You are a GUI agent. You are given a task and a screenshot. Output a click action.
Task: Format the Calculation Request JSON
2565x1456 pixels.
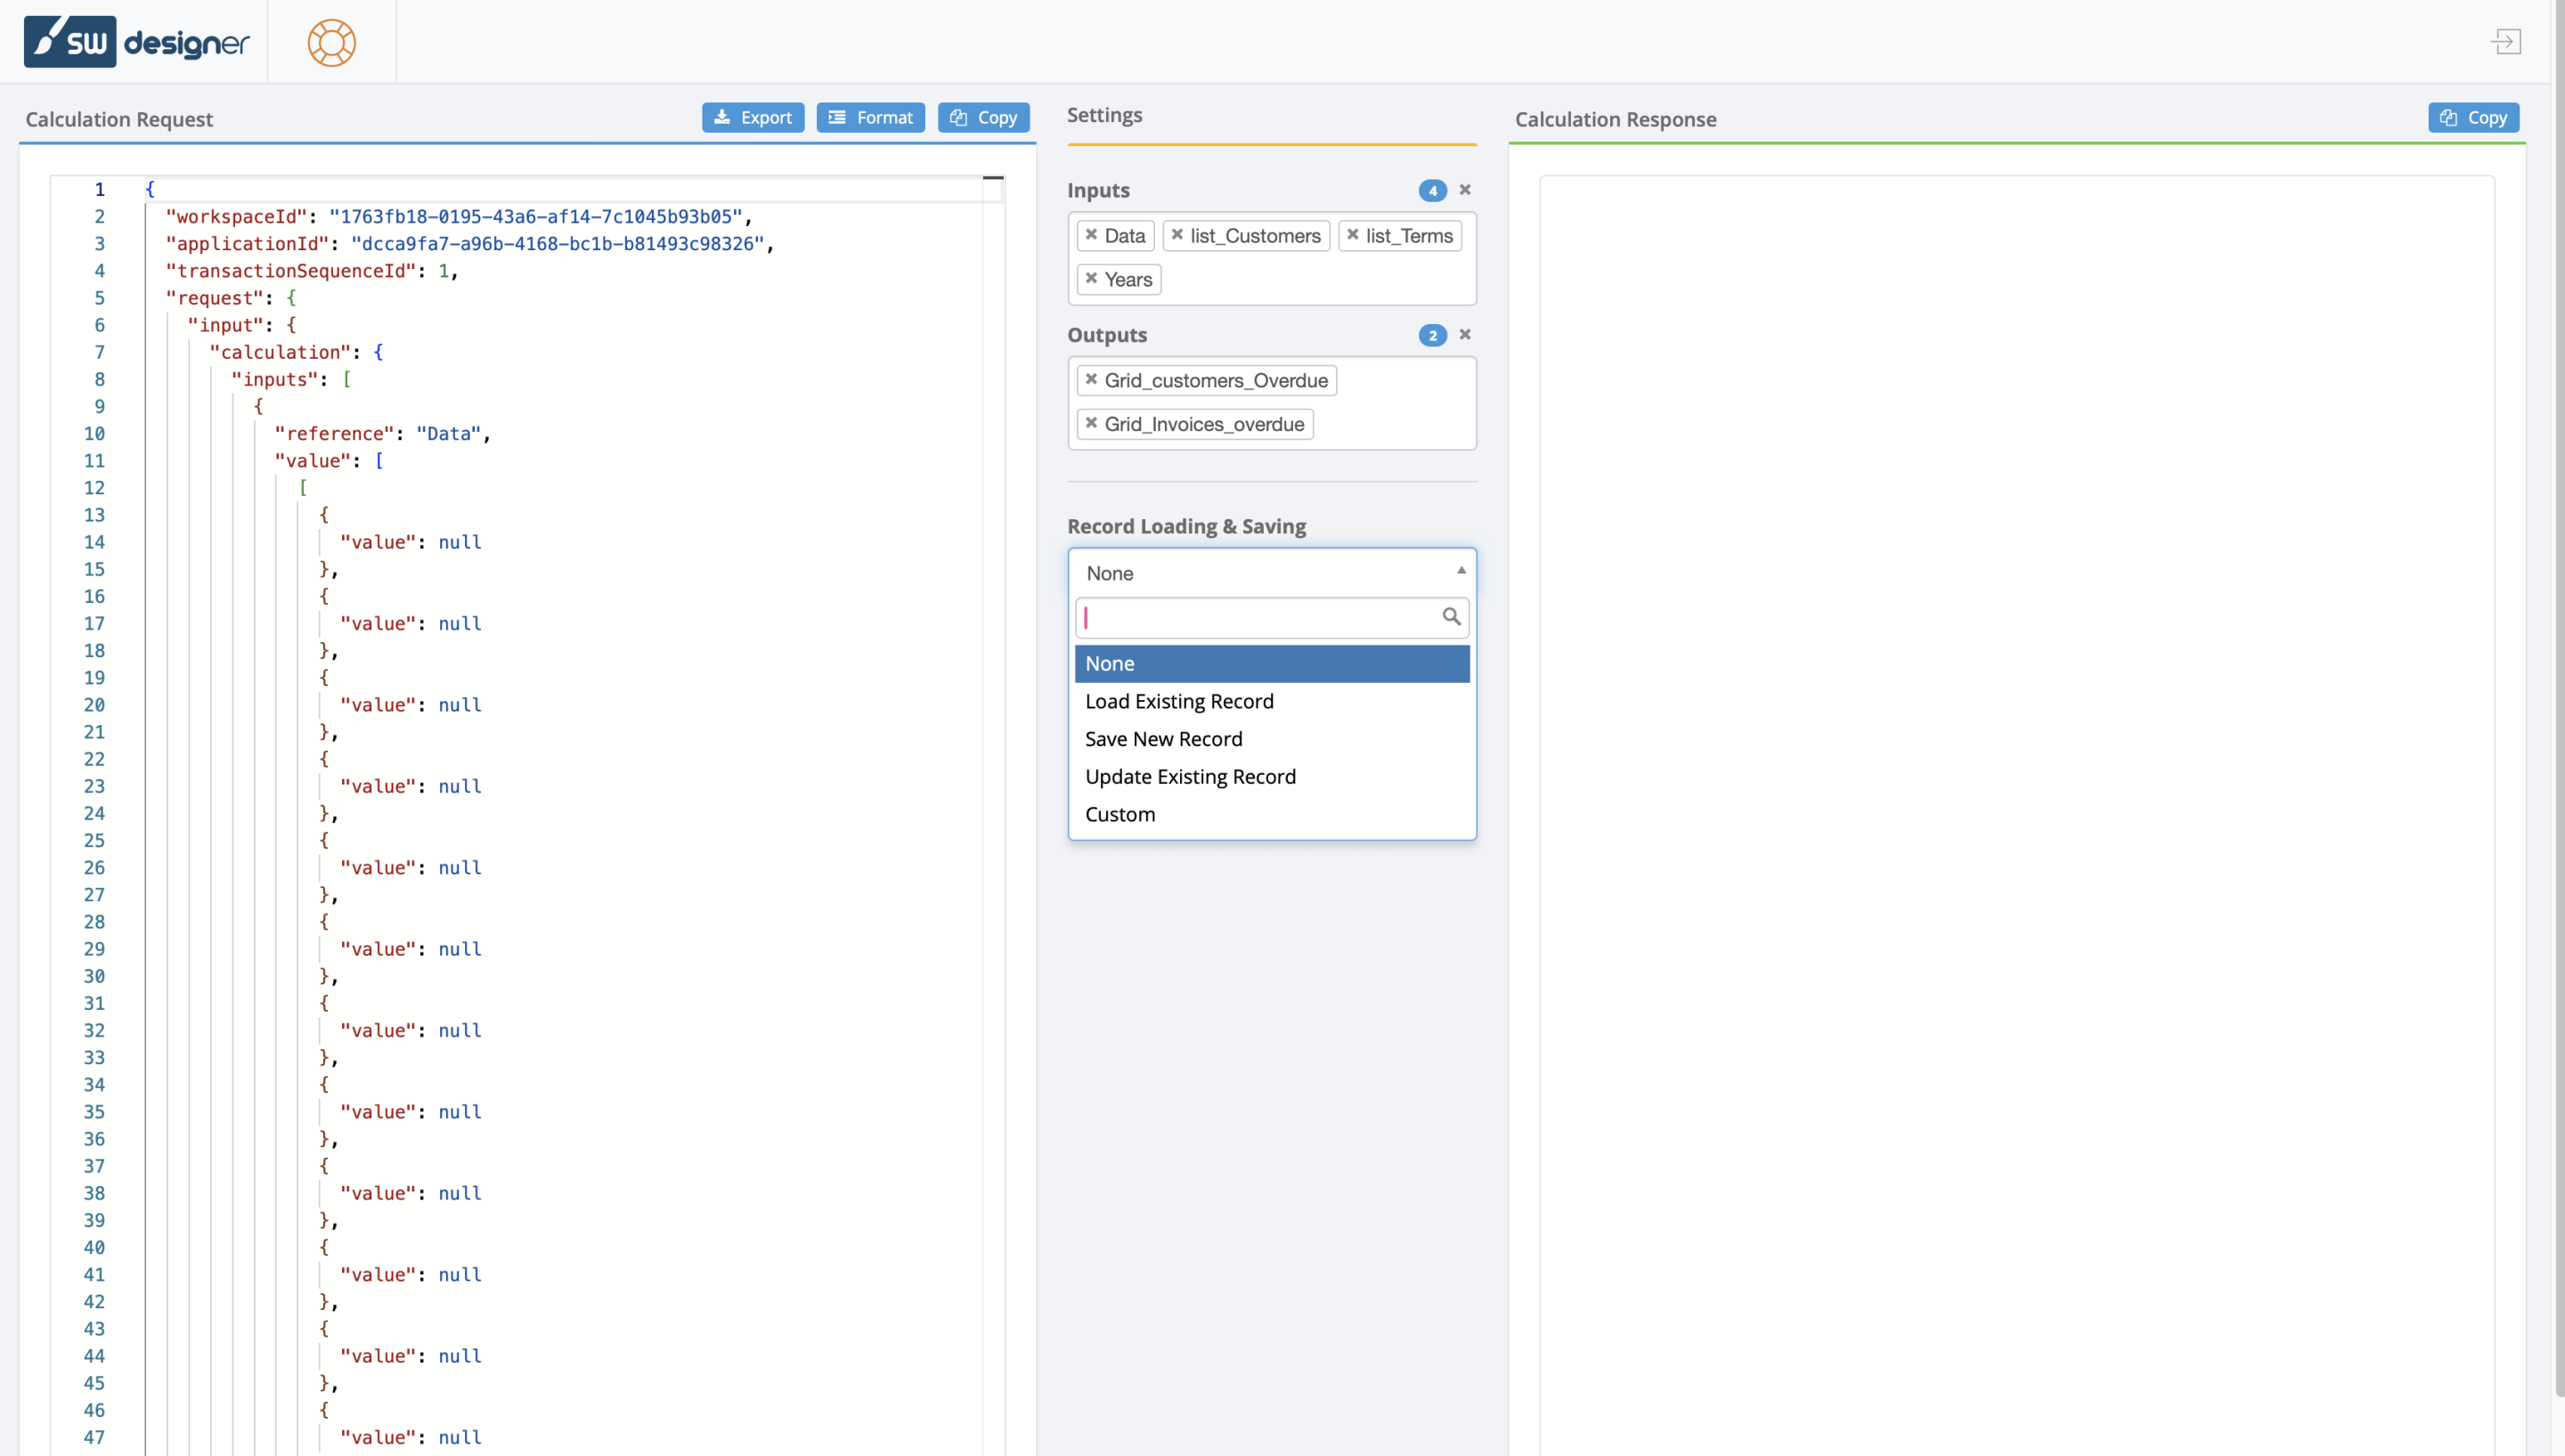pyautogui.click(x=870, y=117)
